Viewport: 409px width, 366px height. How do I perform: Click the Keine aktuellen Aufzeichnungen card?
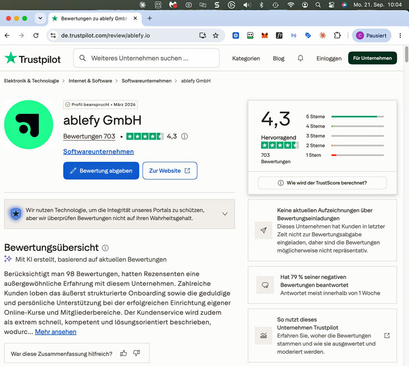point(322,230)
